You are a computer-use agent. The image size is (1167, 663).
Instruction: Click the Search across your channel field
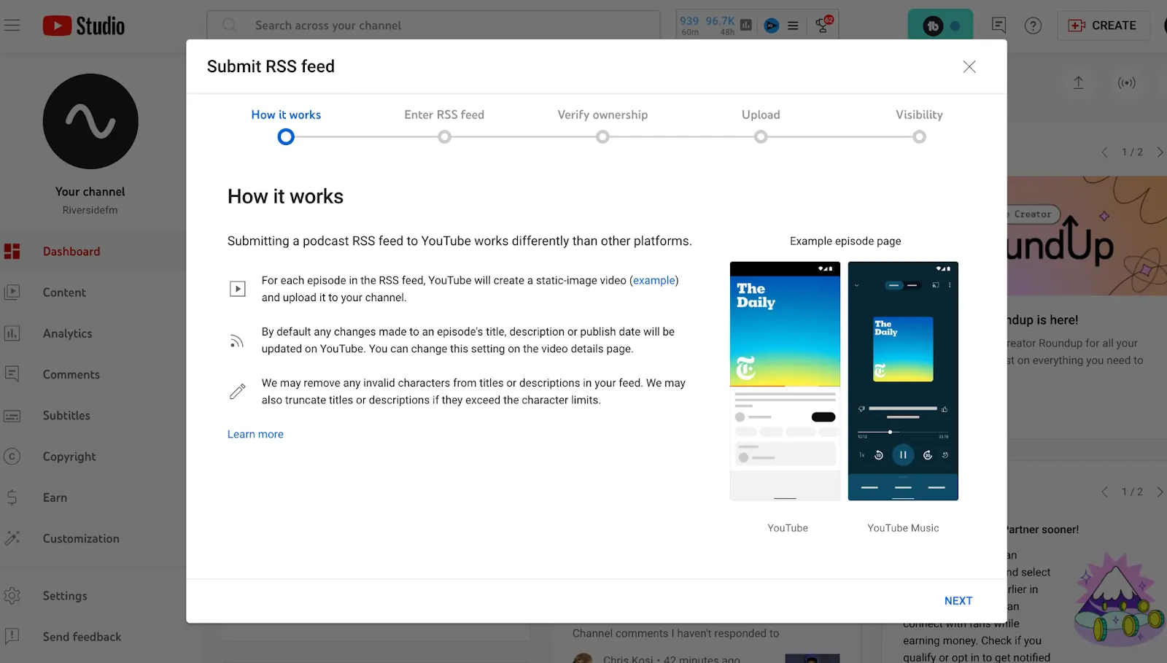(433, 26)
